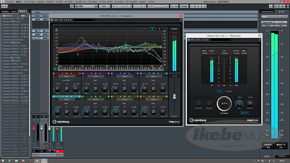Viewport: 290px width, 163px height.
Task: Open the Zones tab
Action: (14, 12)
